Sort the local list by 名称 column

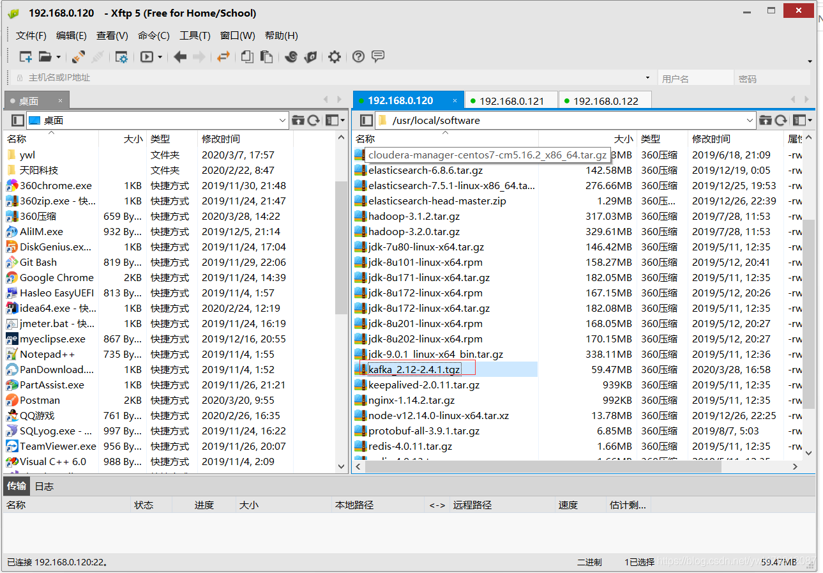coord(51,139)
